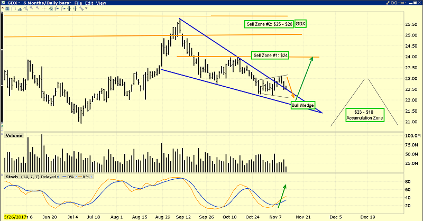This screenshot has width=423, height=221.
Task: Click the Volume panel label
Action: point(14,135)
